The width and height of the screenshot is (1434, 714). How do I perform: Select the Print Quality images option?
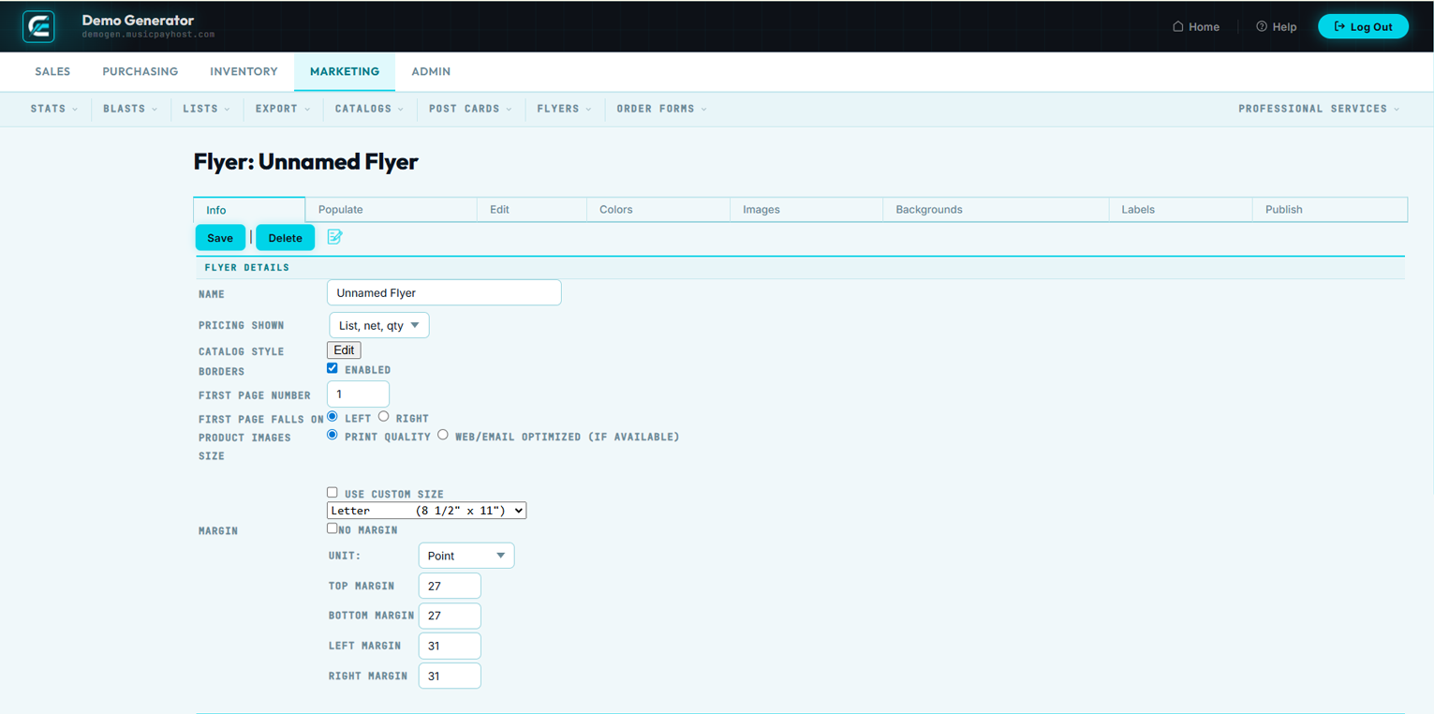[x=333, y=435]
